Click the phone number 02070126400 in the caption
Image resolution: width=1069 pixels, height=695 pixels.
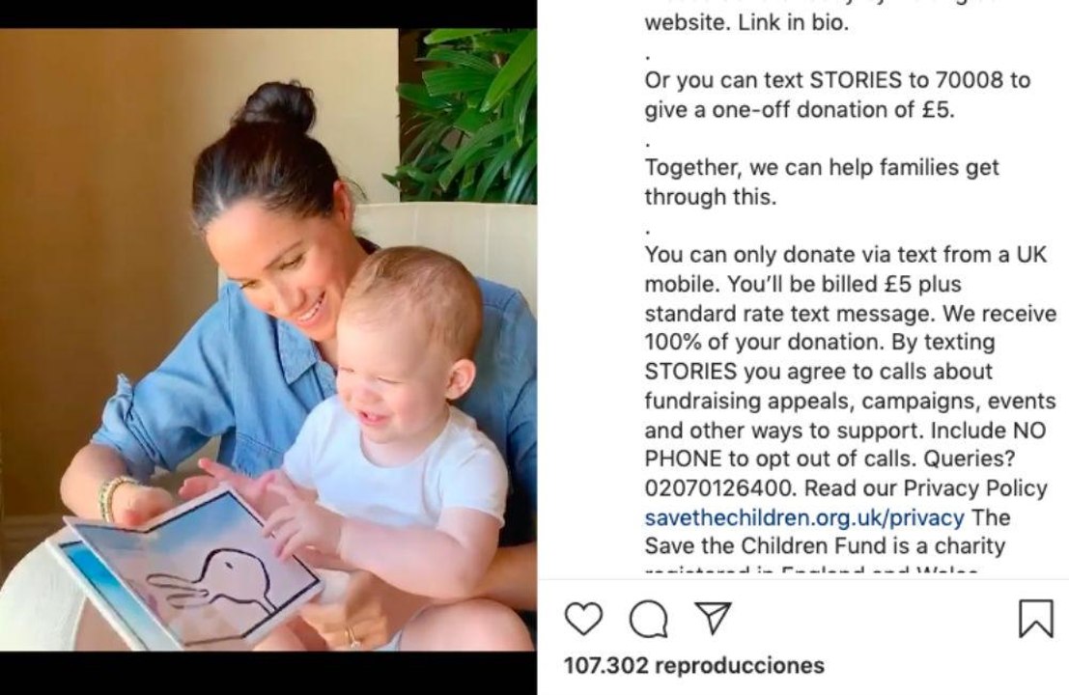[720, 488]
